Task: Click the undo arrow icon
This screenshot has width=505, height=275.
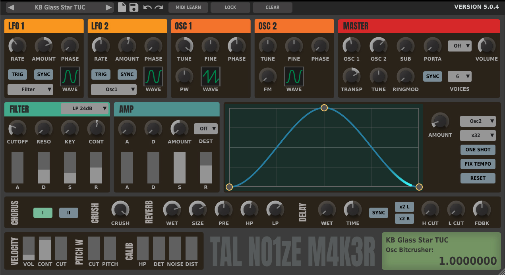Action: pos(147,8)
